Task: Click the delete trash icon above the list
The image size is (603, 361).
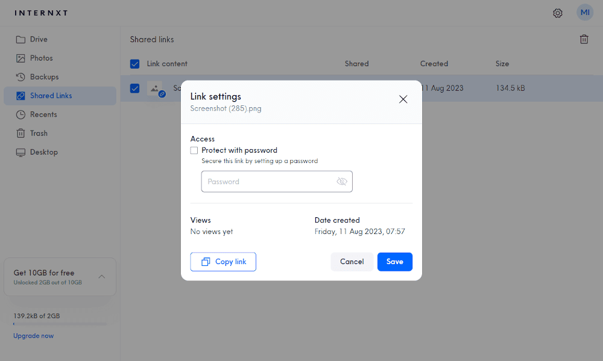Action: point(584,39)
